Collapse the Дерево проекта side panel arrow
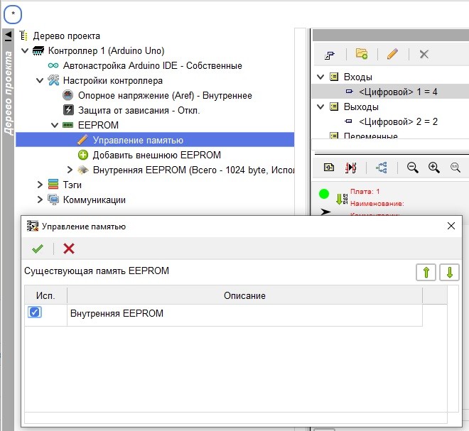Image resolution: width=469 pixels, height=431 pixels. (8, 36)
